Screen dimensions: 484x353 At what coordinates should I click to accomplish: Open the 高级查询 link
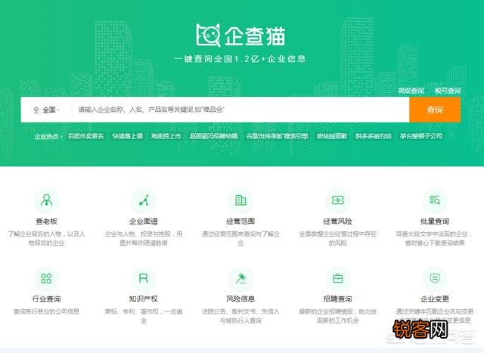pos(411,91)
